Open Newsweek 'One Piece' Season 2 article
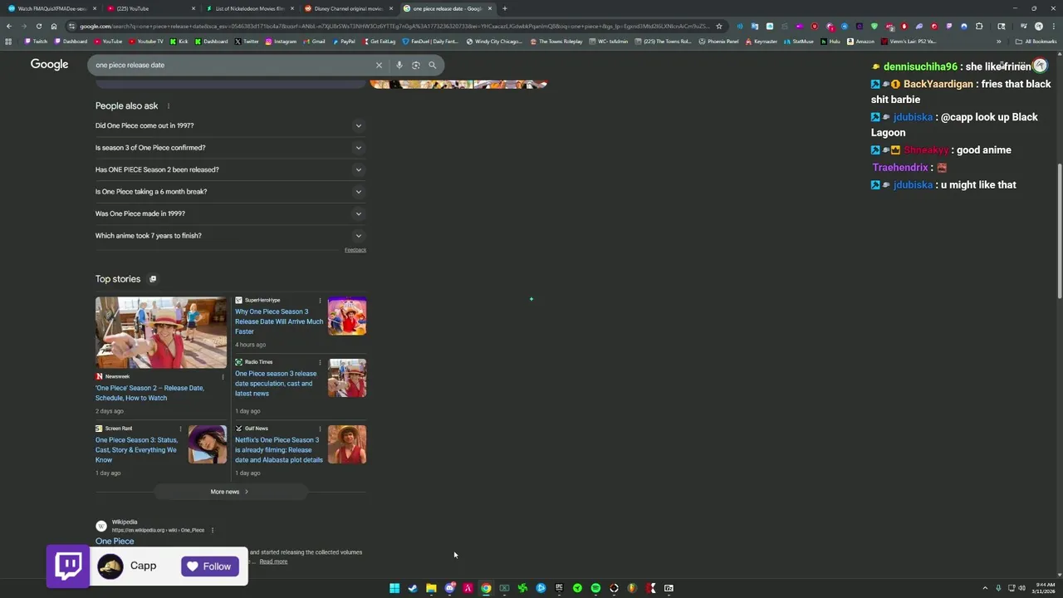This screenshot has width=1063, height=598. (149, 393)
